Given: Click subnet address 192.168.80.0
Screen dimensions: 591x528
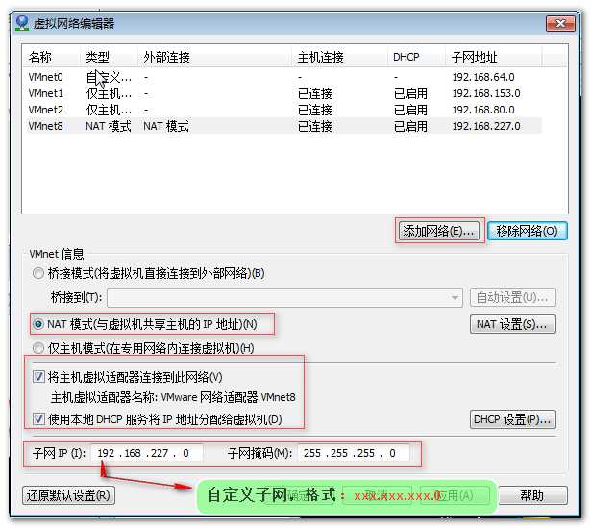Looking at the screenshot, I should pyautogui.click(x=483, y=110).
